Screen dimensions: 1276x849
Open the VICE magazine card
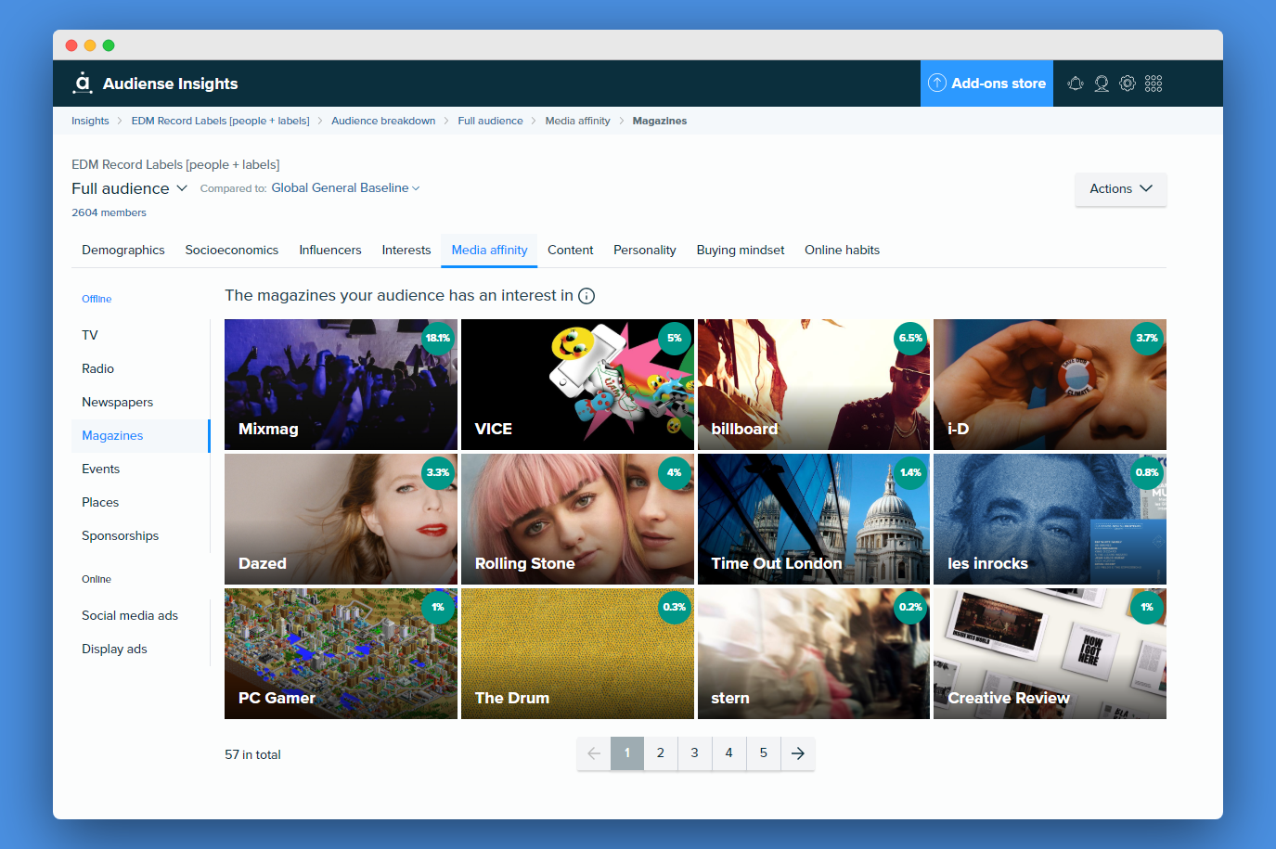577,384
